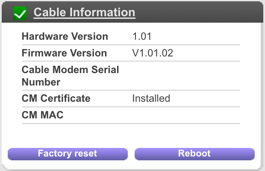Select the Firmware Version label
This screenshot has width=265, height=171.
point(64,53)
